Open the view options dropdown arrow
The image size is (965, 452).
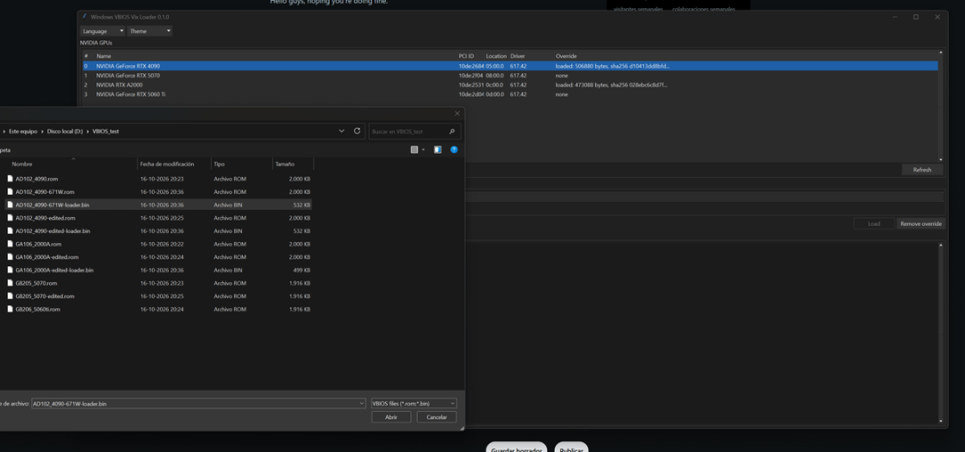point(424,149)
